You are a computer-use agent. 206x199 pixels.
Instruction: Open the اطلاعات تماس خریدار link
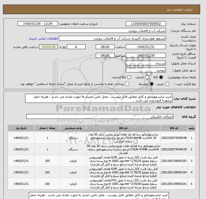(x=43, y=38)
